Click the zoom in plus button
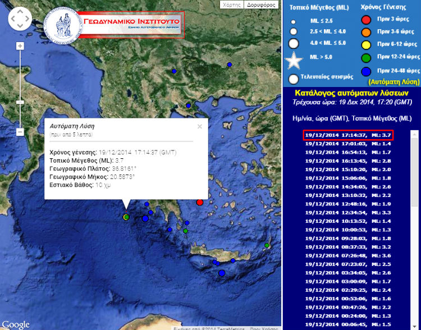421x330 pixels. coord(20,46)
